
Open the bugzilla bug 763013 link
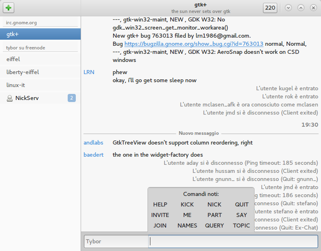coord(194,44)
